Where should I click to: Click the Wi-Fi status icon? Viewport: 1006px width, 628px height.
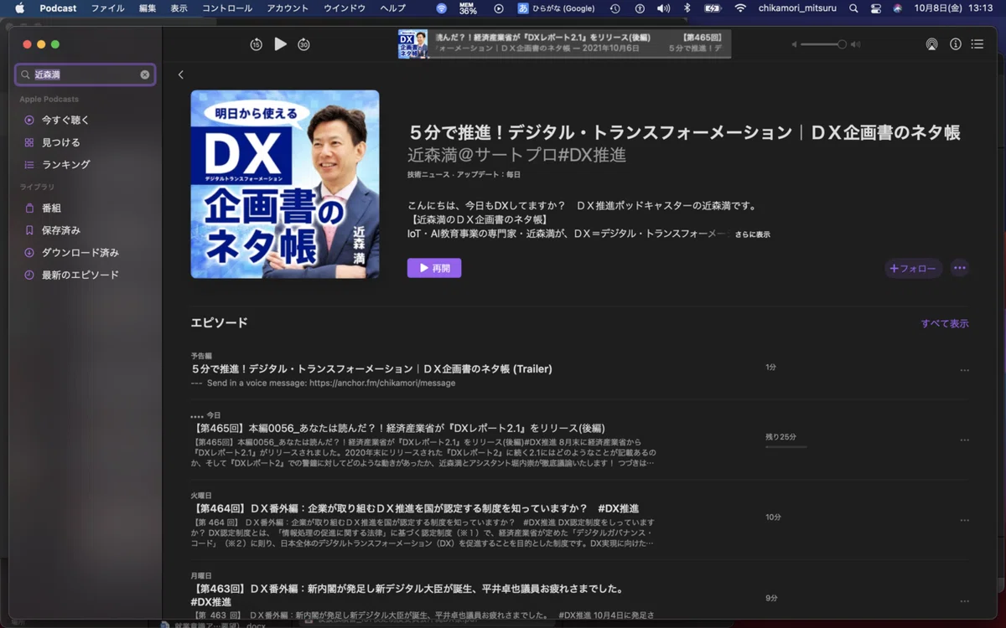point(740,8)
